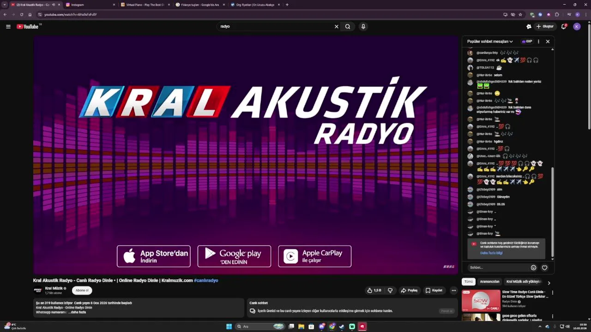This screenshot has height=332, width=591.
Task: Dislike the video with thumbs down
Action: click(x=390, y=290)
